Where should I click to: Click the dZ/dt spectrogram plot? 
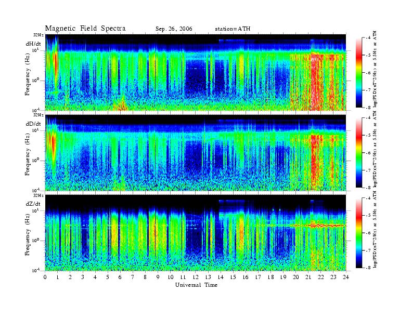click(x=196, y=233)
